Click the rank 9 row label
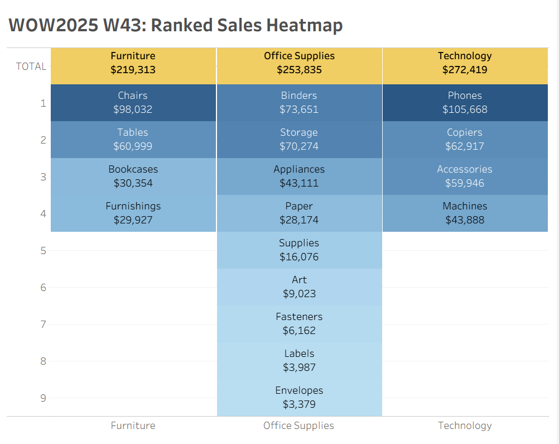 pos(43,398)
